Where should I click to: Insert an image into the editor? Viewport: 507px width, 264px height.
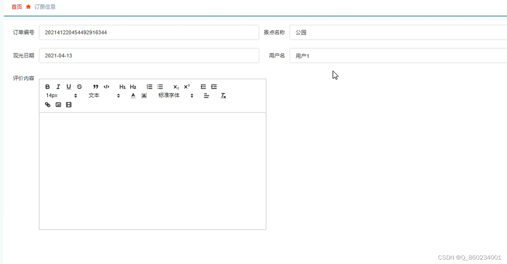58,105
